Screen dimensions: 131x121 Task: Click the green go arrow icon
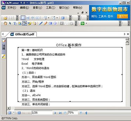point(83,23)
